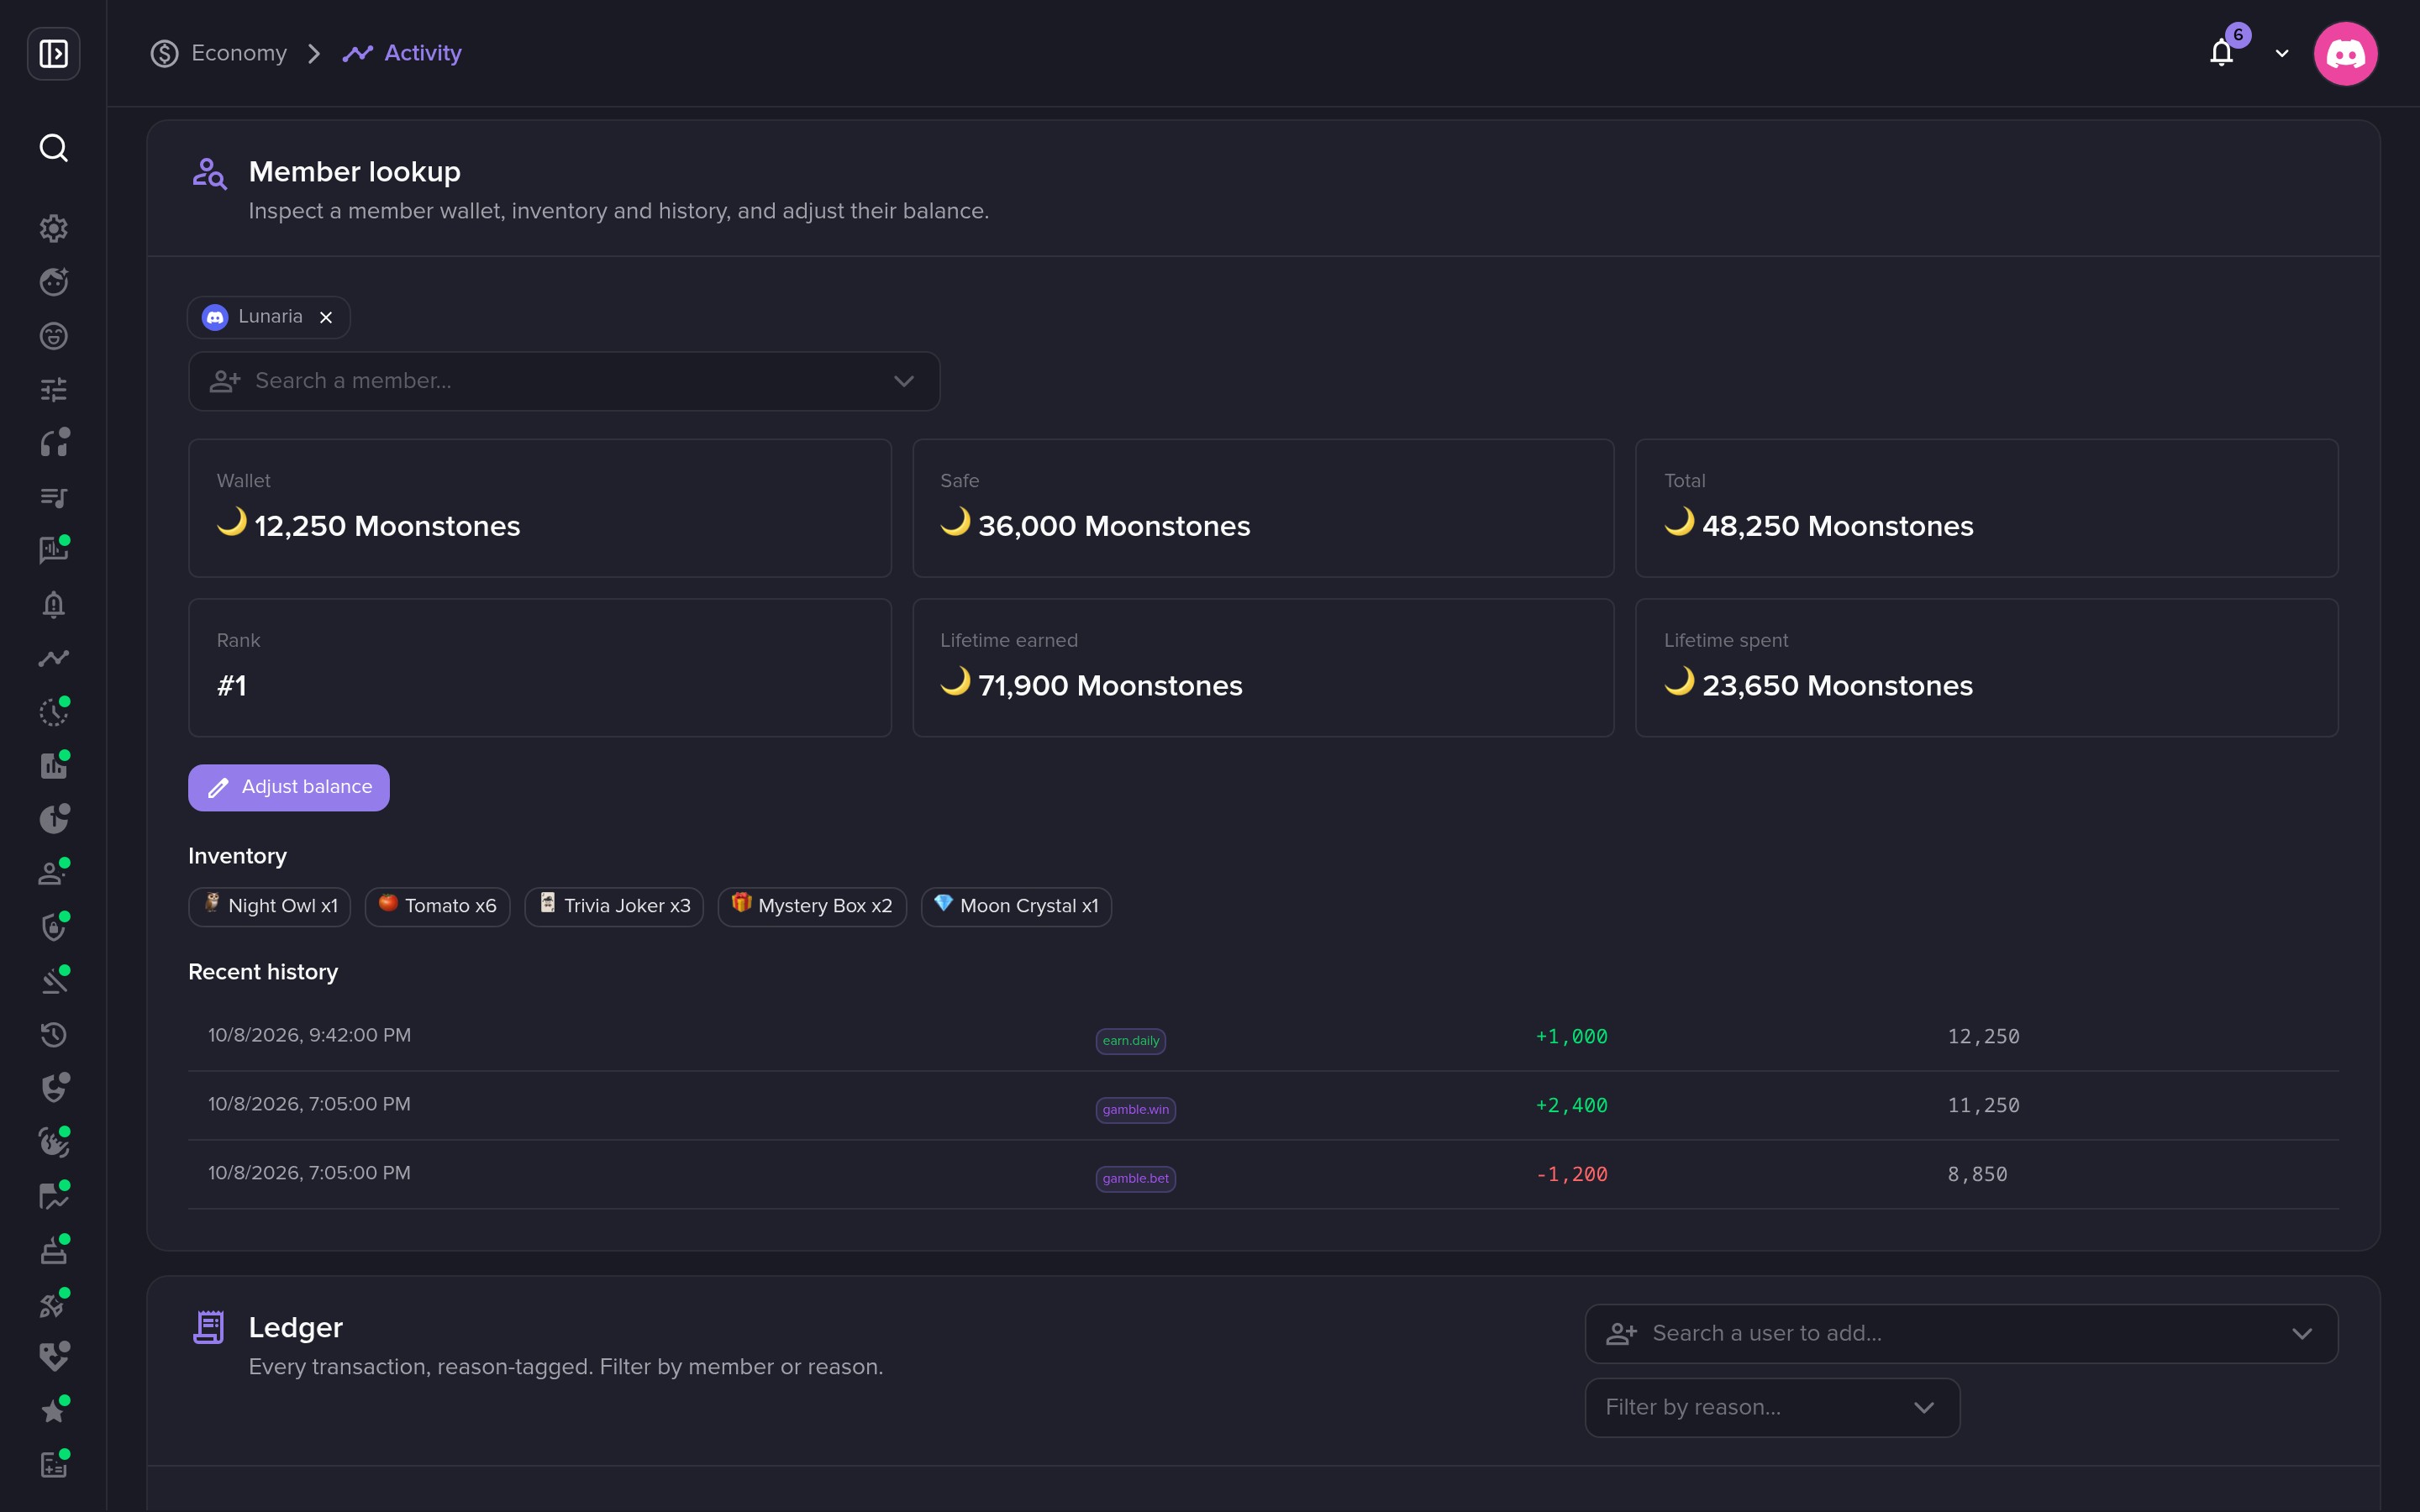Click the laughing emoji sidebar icon

(x=53, y=336)
